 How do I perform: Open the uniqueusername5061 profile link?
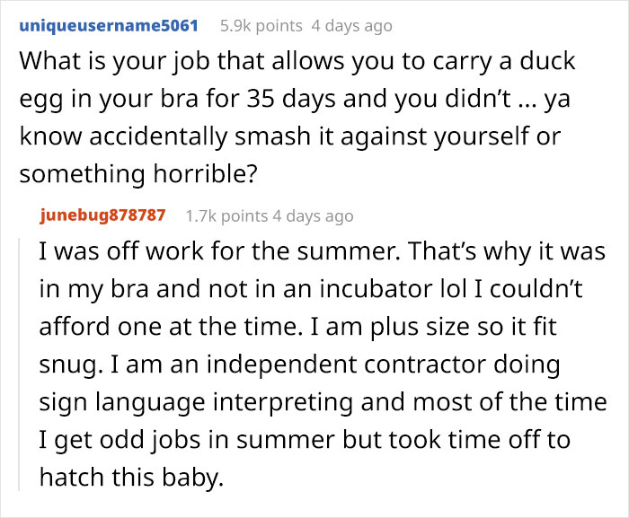[109, 26]
